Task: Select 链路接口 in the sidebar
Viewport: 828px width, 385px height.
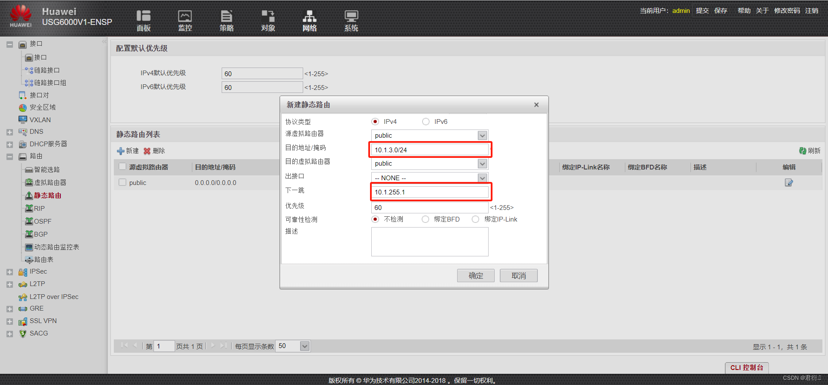Action: 47,70
